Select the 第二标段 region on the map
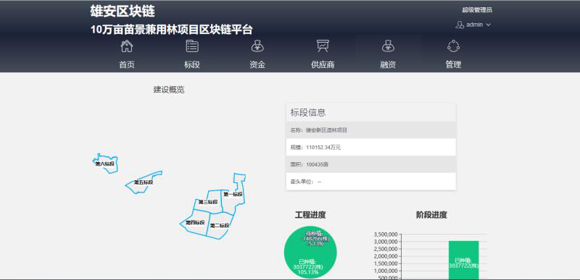 [x=220, y=226]
